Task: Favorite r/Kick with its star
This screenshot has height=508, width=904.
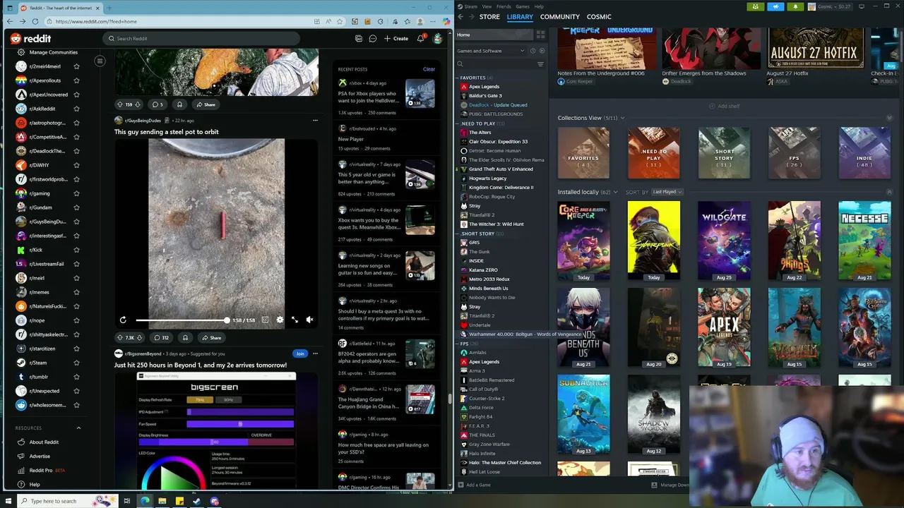Action: click(x=76, y=250)
